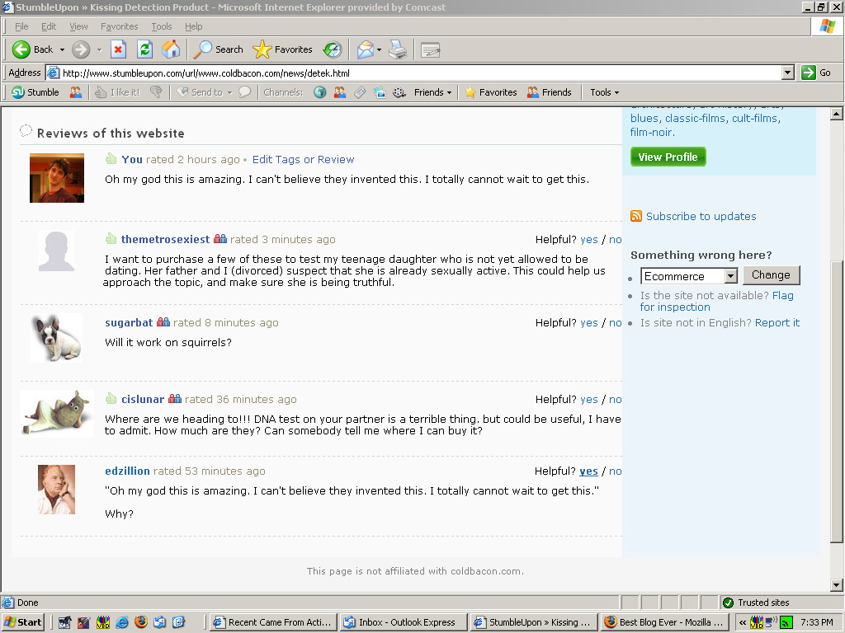Open the Search magnifier toolbar button
Screen dimensions: 845x633
tap(218, 49)
